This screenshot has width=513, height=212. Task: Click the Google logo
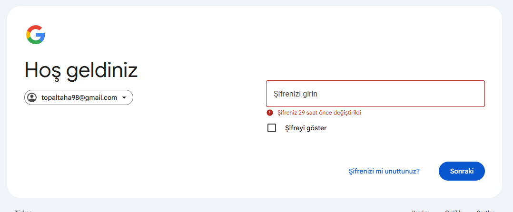pos(35,35)
